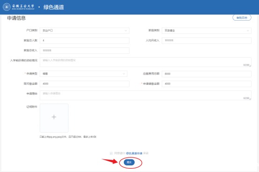Viewport: 259px width, 172px height.
Task: Click the university name text in header
Action: pos(23,7)
